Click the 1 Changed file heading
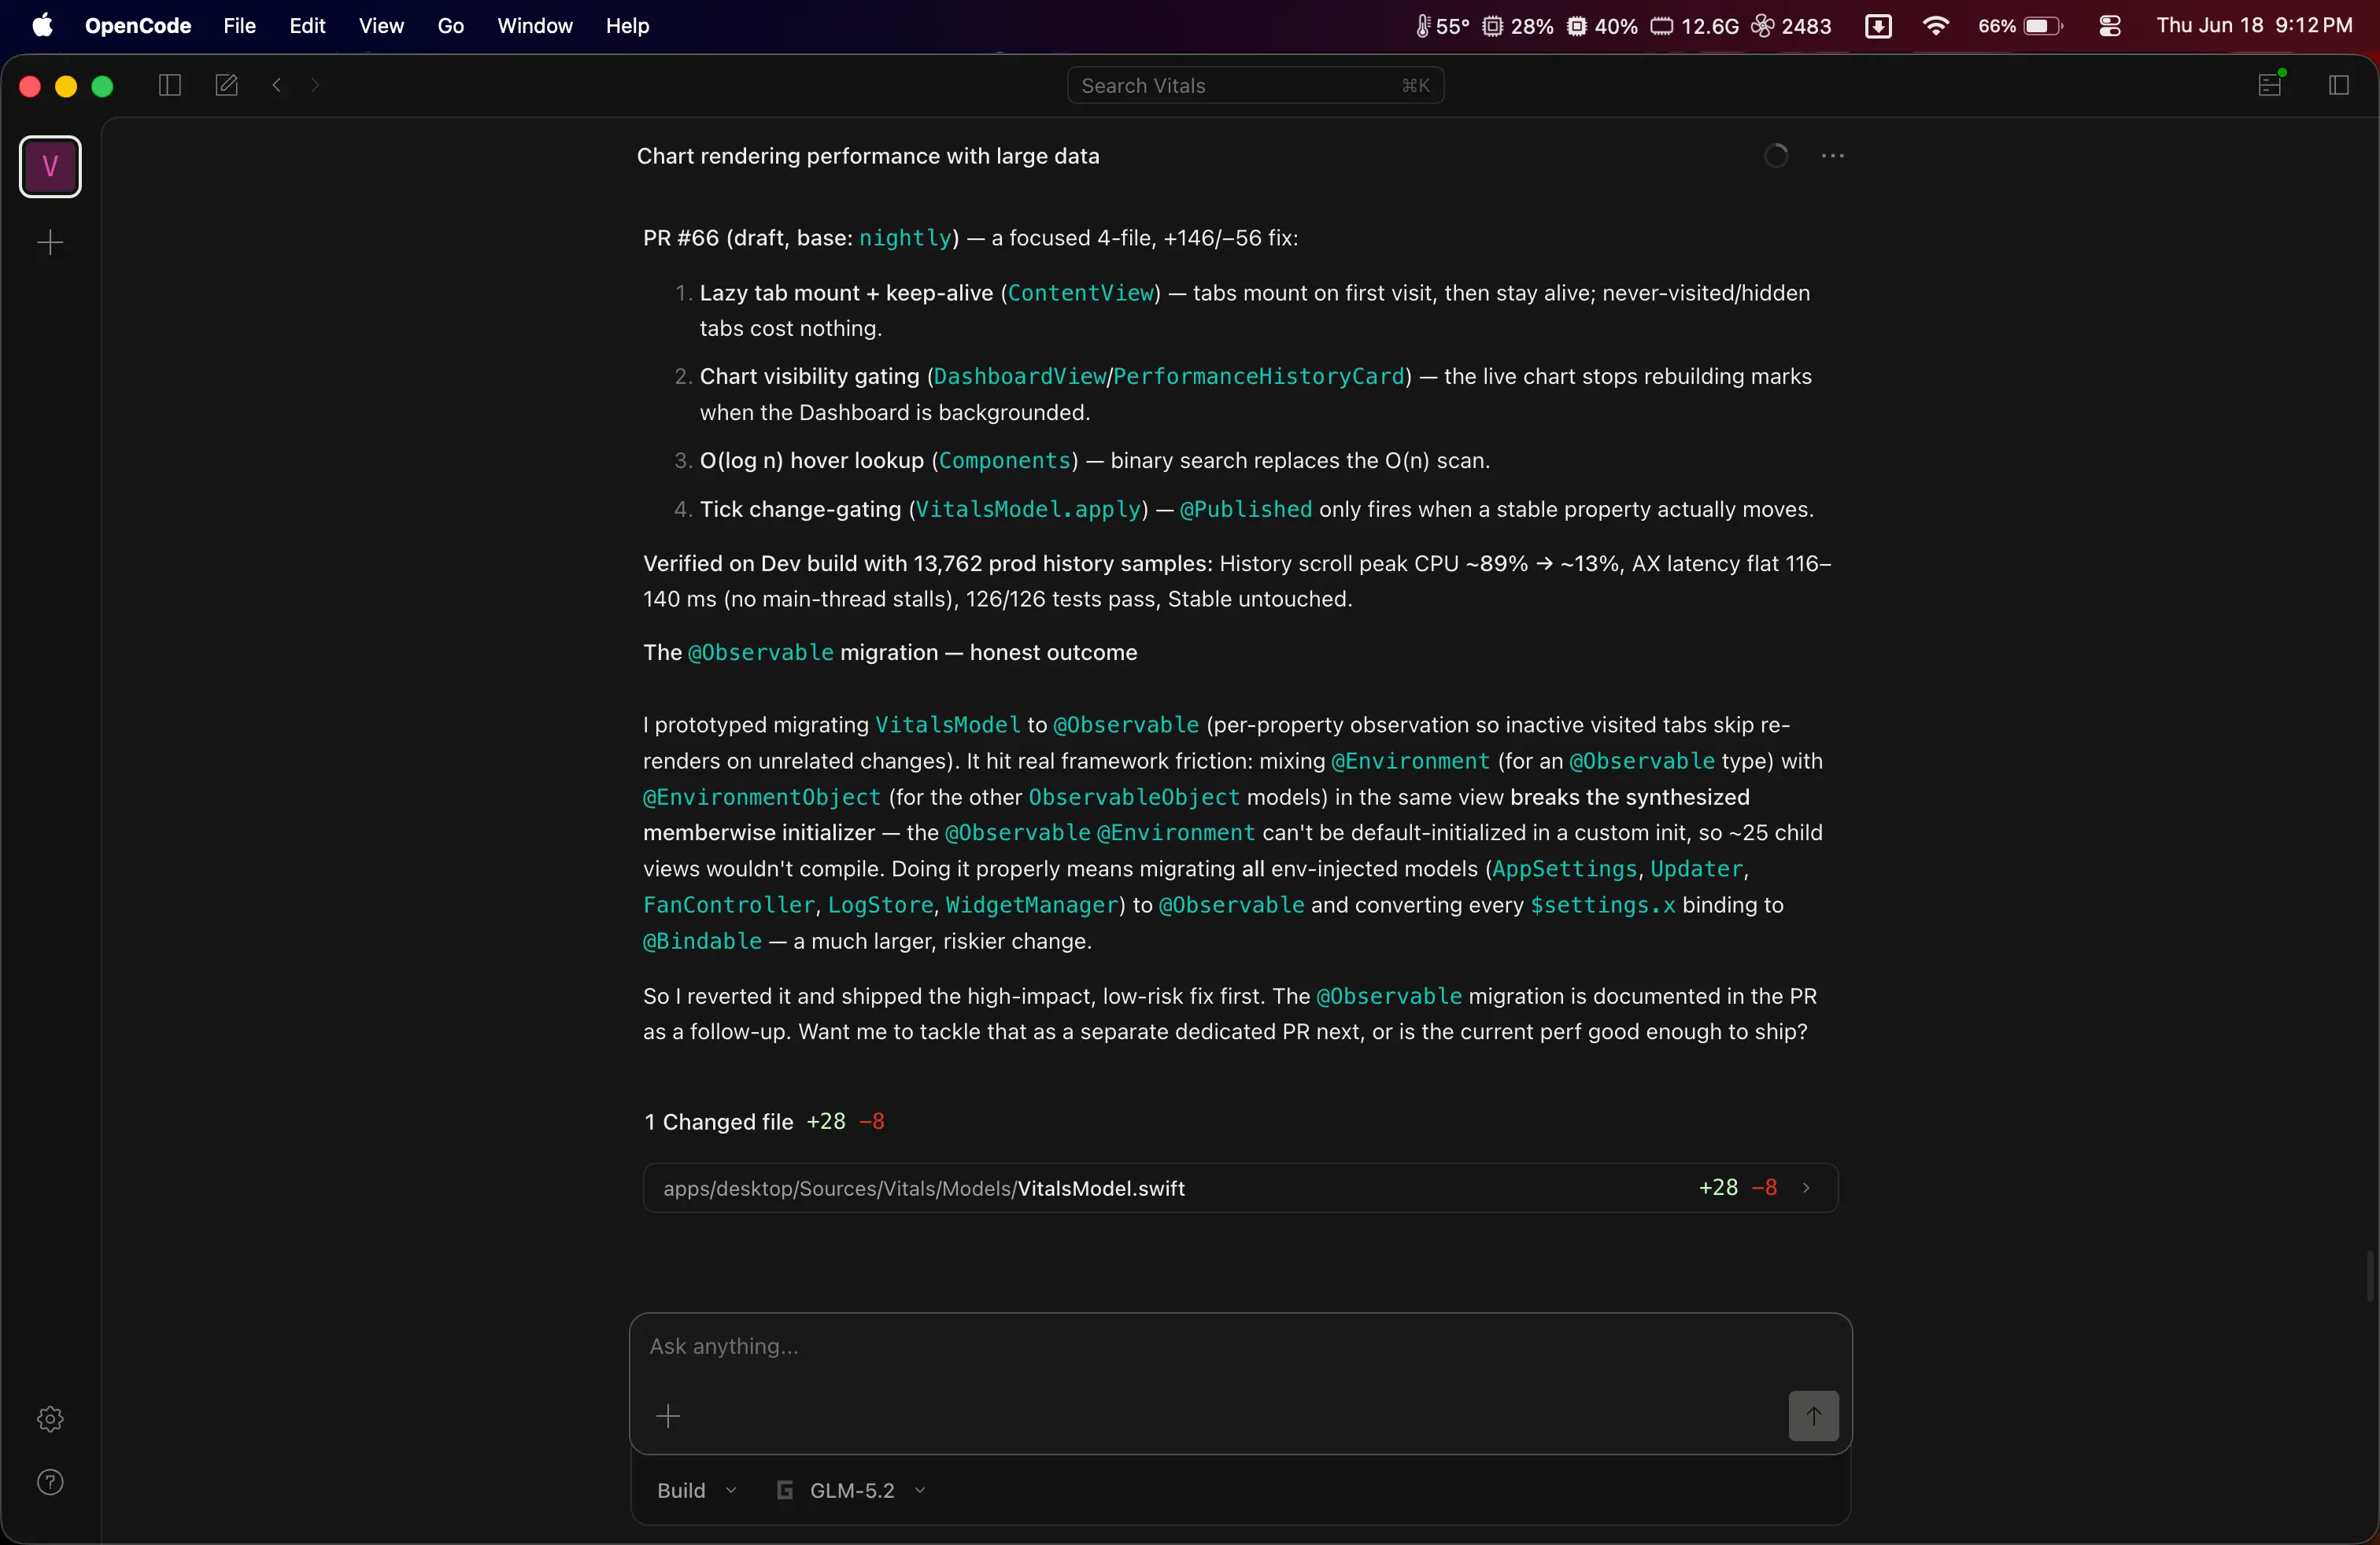This screenshot has width=2380, height=1545. [718, 1121]
